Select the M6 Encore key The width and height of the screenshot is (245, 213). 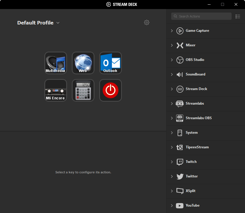pos(56,90)
